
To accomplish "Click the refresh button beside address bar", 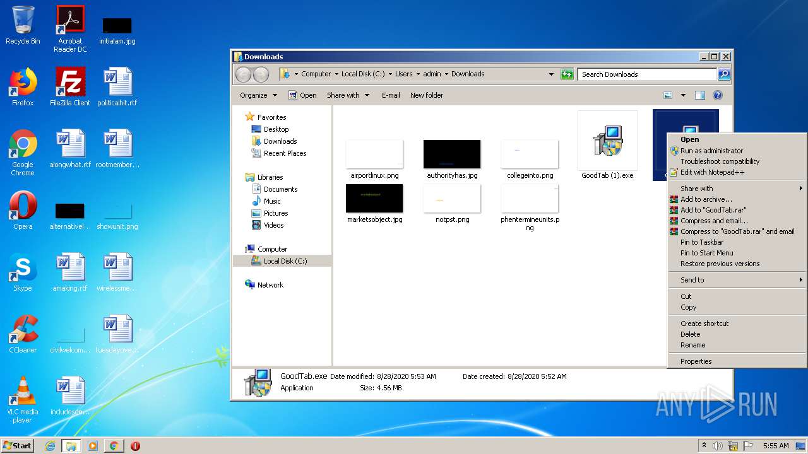I will (567, 74).
